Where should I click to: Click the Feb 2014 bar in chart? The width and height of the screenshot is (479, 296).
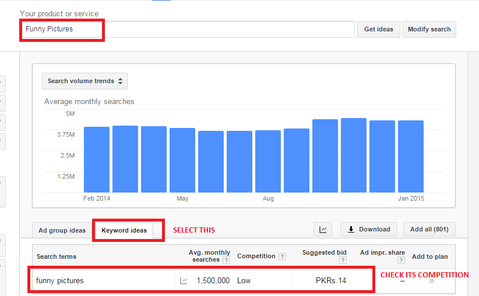point(97,160)
